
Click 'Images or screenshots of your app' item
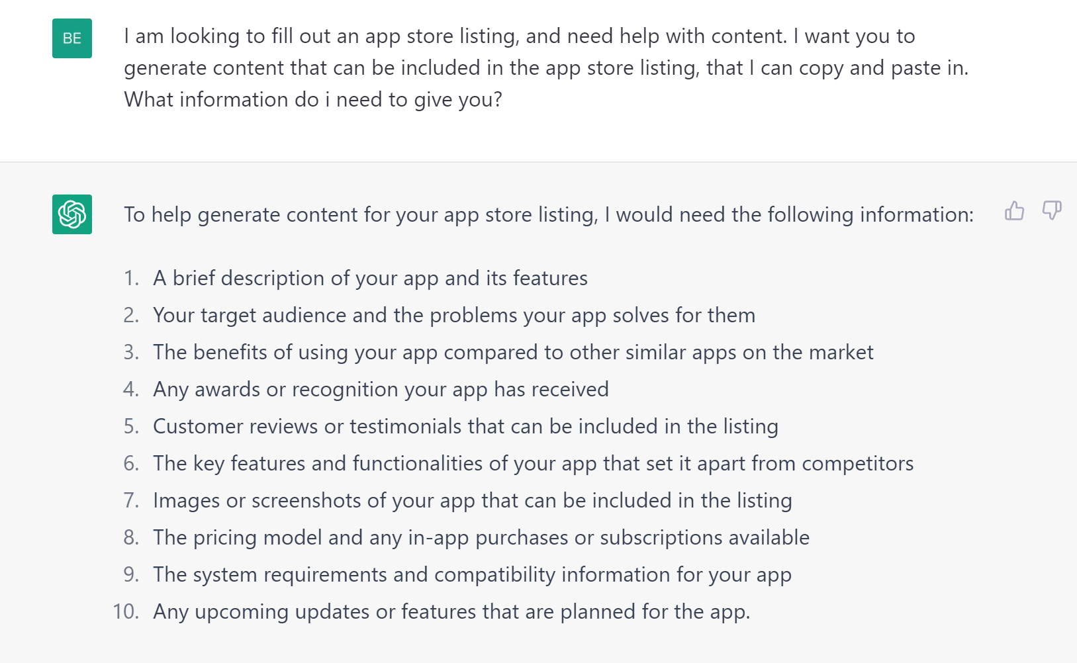click(473, 500)
